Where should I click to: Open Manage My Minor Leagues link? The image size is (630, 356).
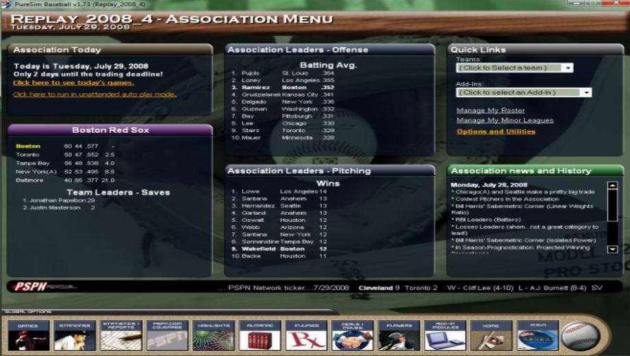[505, 120]
